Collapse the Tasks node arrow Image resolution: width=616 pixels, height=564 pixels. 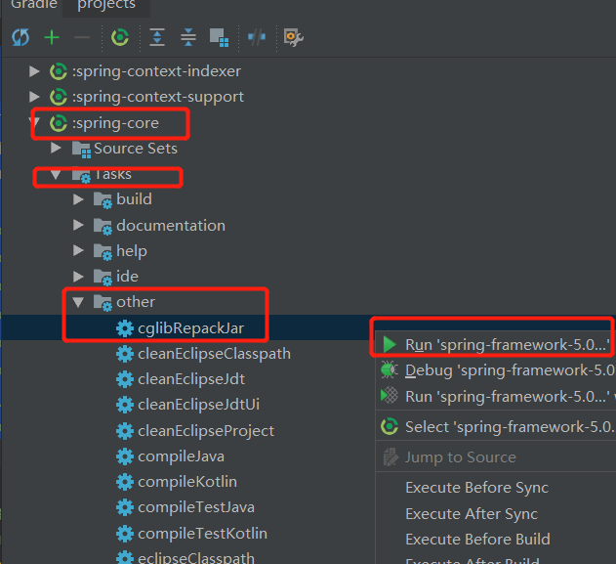[56, 174]
